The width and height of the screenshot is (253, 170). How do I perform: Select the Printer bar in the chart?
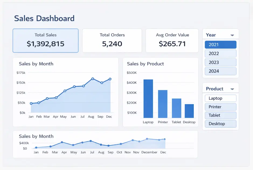tap(163, 104)
